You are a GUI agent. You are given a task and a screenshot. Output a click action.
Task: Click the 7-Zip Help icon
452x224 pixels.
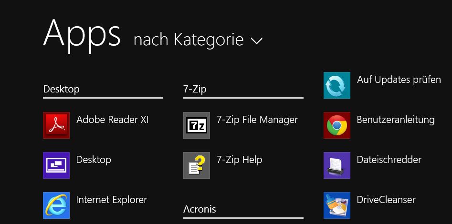197,165
